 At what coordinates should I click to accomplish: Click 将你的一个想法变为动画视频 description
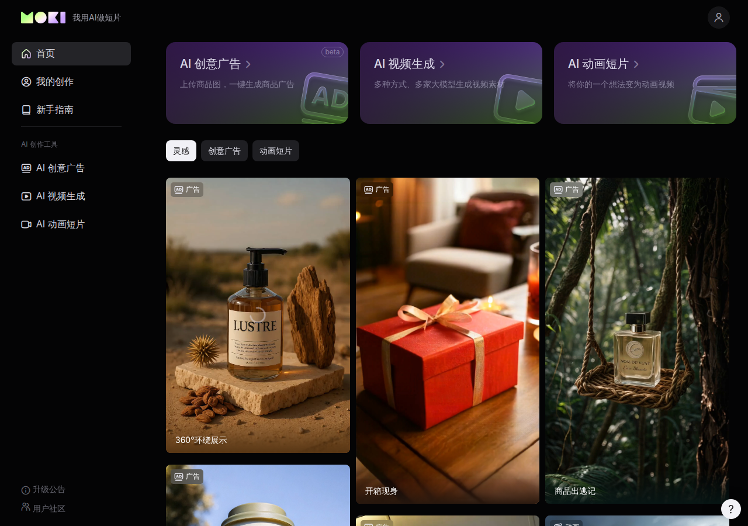click(x=621, y=84)
